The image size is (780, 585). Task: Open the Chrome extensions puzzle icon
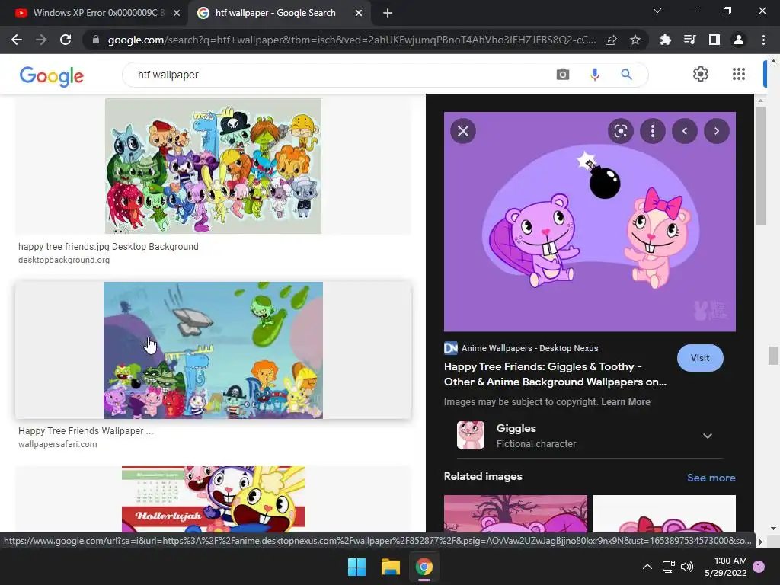pos(665,40)
